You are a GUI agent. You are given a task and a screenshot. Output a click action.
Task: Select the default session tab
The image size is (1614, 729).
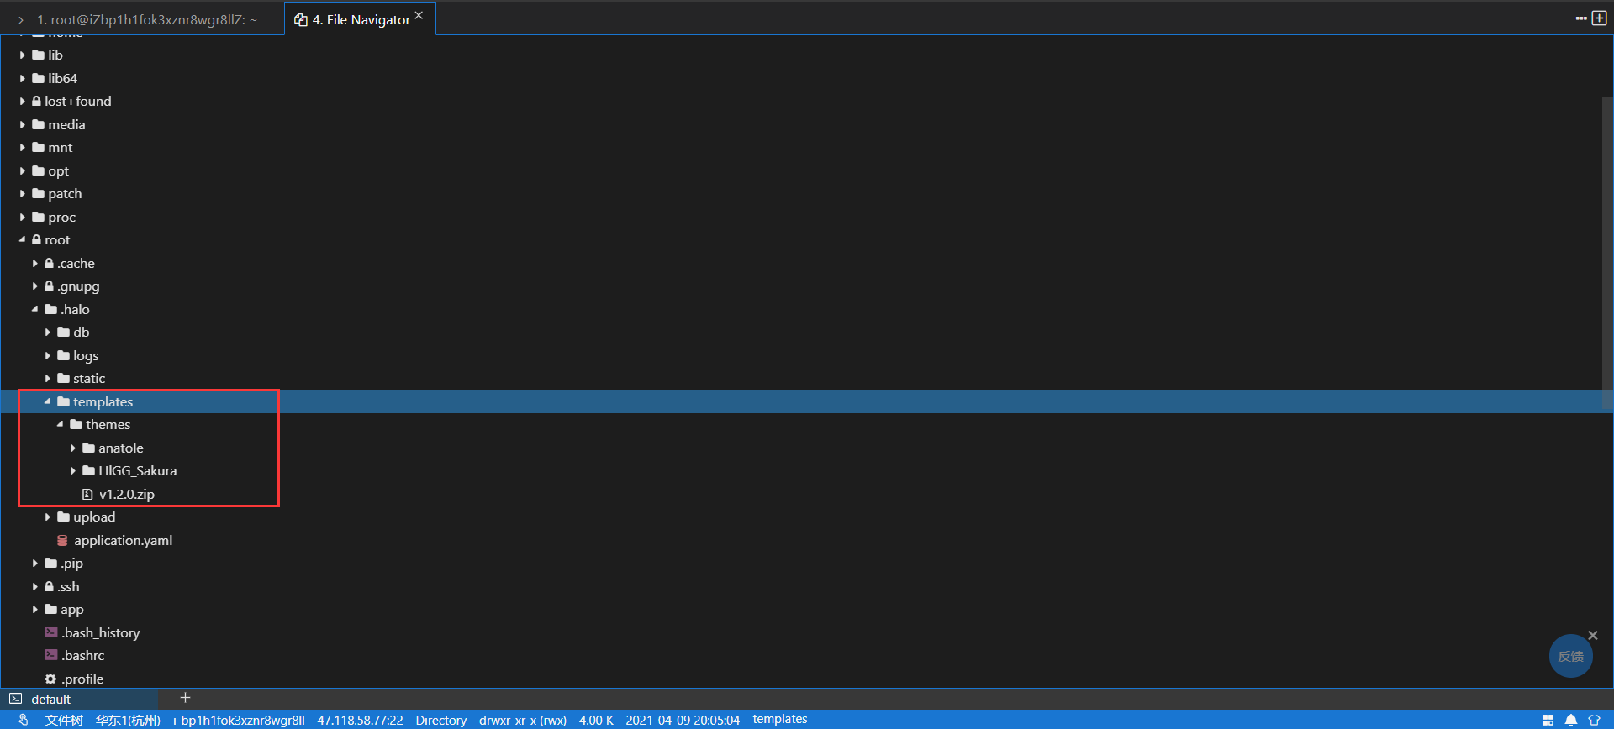click(80, 699)
